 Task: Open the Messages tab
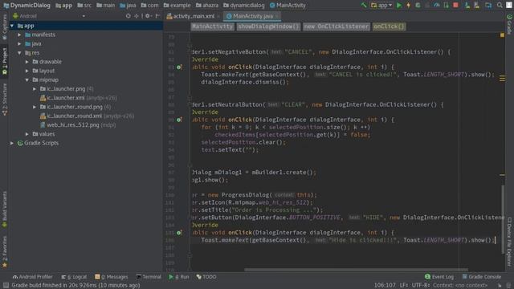coord(112,277)
